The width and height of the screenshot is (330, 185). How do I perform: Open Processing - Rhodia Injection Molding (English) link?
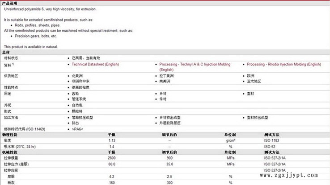point(284,64)
